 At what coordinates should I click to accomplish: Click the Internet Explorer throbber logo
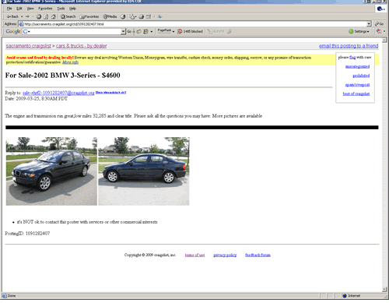(x=380, y=9)
